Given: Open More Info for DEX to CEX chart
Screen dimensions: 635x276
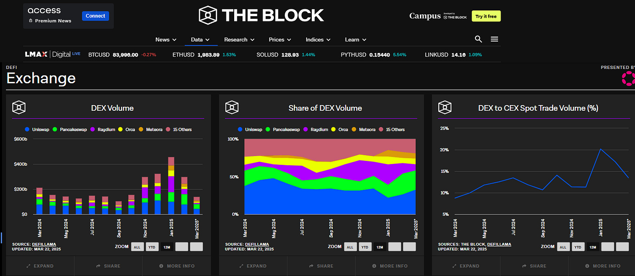Looking at the screenshot, I should 602,266.
